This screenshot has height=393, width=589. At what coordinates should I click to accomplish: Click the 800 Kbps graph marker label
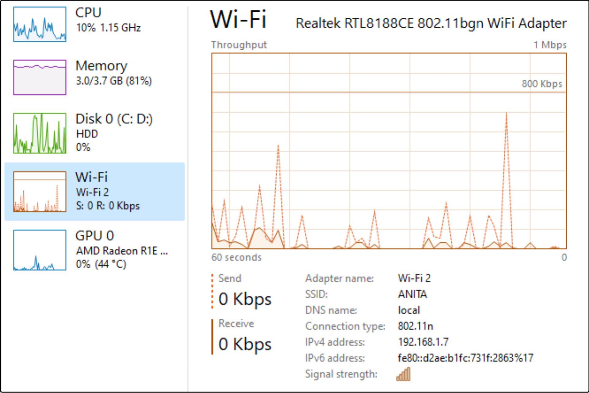tap(542, 84)
